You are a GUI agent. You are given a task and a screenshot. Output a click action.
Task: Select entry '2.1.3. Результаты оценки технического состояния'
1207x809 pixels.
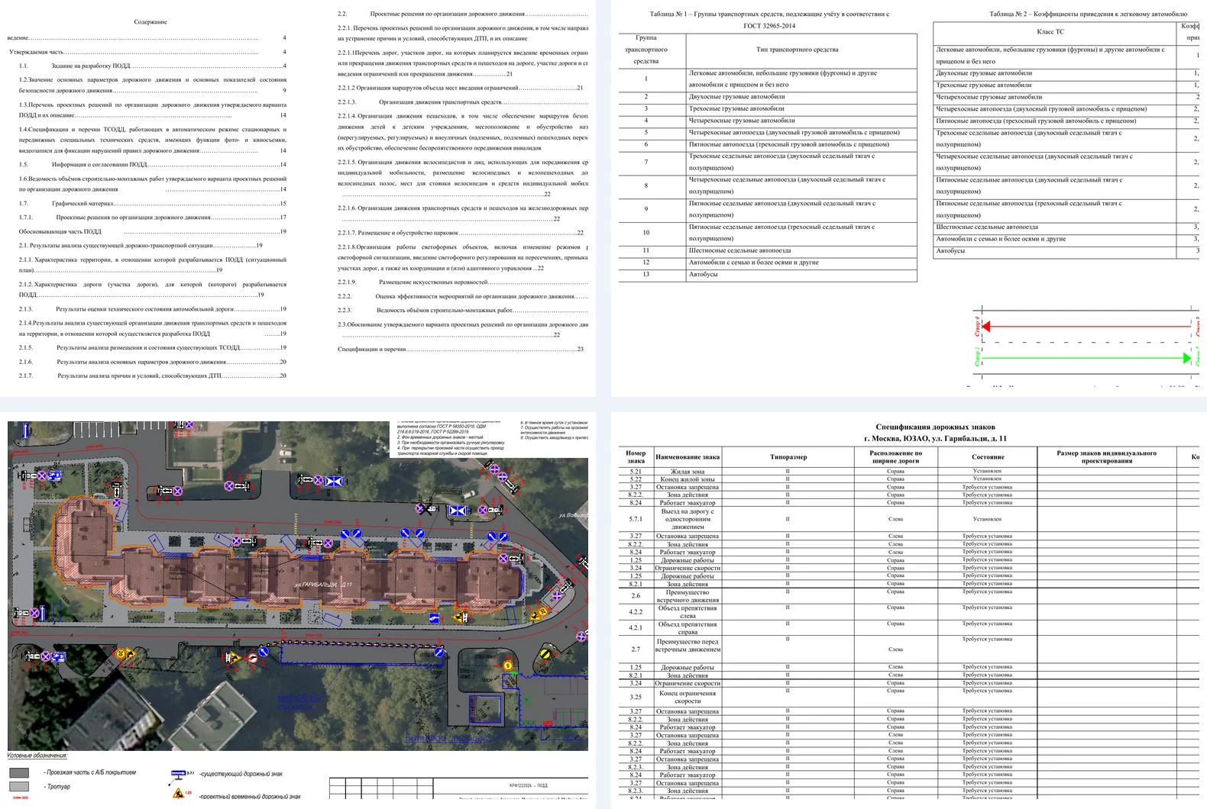pyautogui.click(x=153, y=309)
